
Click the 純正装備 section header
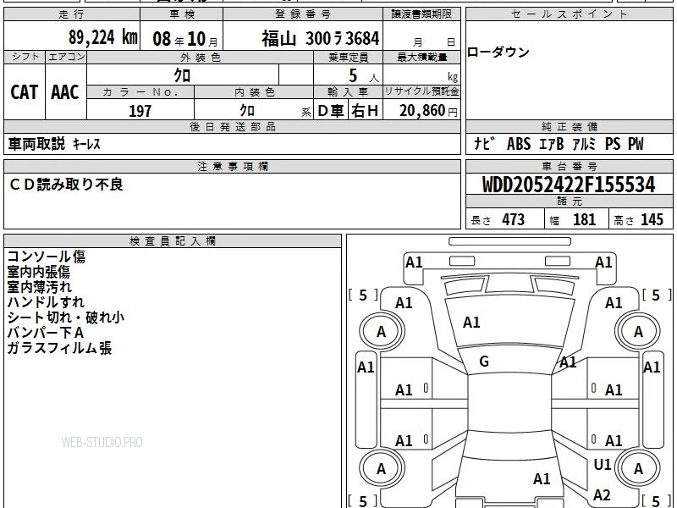[x=569, y=126]
